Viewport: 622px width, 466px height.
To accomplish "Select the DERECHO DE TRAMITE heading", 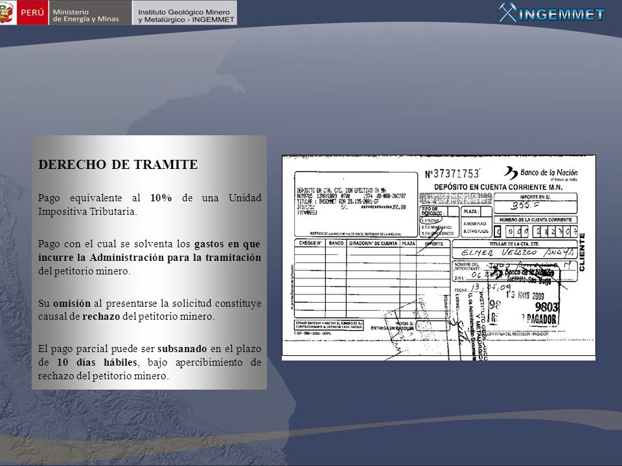I will (118, 164).
